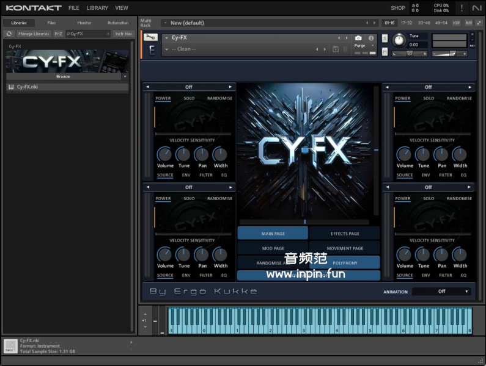Image resolution: width=486 pixels, height=366 pixels.
Task: Select previous sample arrow in top-right layer
Action: (x=387, y=87)
